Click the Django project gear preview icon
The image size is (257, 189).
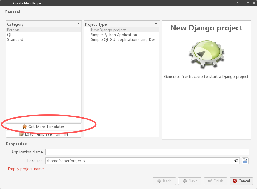[207, 54]
